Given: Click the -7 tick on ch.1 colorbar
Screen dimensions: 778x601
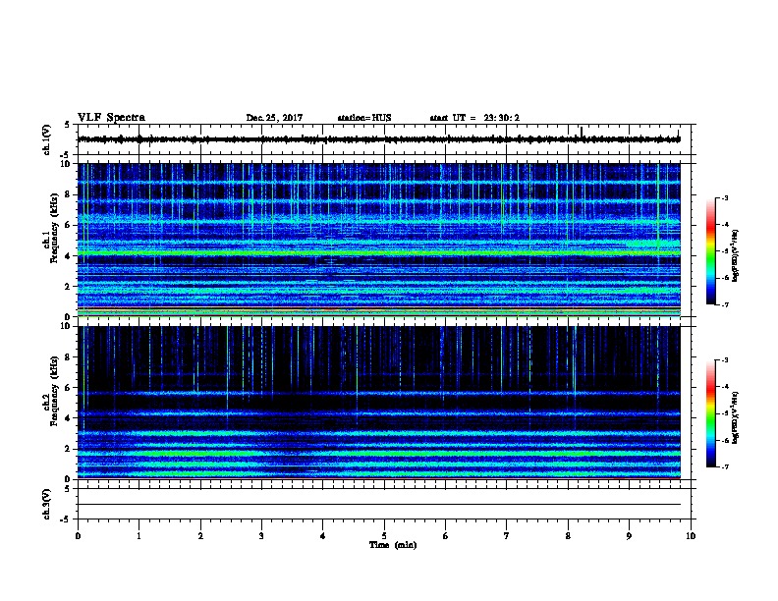Looking at the screenshot, I should [724, 304].
